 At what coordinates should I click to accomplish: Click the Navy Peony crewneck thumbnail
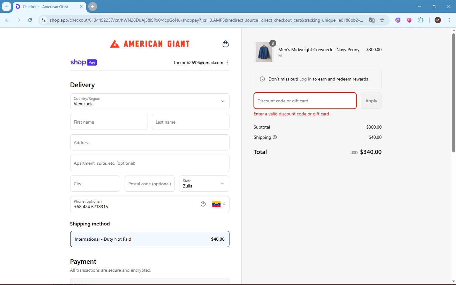(x=264, y=52)
